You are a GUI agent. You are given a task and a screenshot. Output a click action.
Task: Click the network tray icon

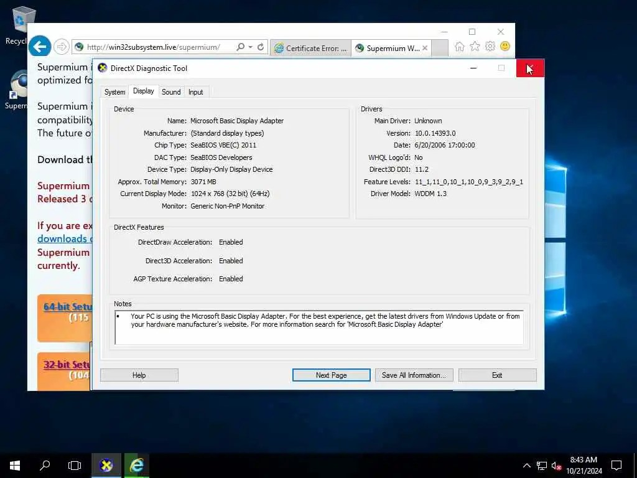point(542,466)
